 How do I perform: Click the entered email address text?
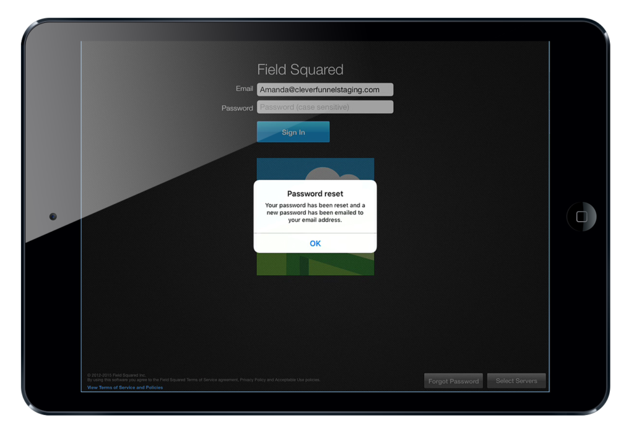322,89
